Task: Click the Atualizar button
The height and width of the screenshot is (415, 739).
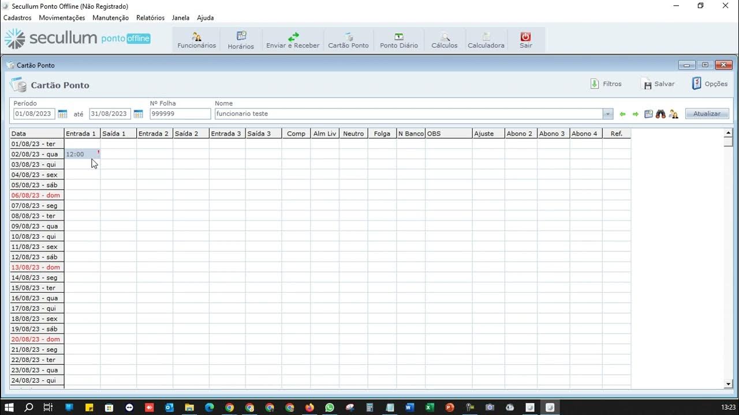Action: pyautogui.click(x=707, y=114)
